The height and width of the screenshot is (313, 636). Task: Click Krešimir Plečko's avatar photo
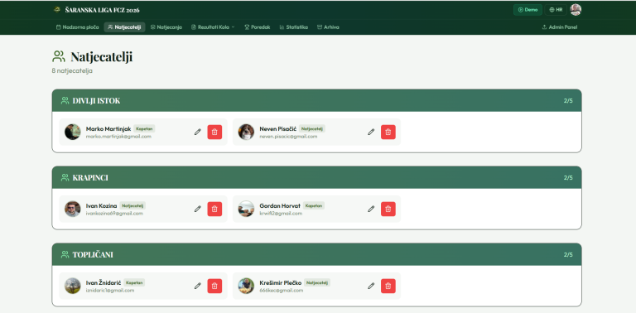[246, 286]
